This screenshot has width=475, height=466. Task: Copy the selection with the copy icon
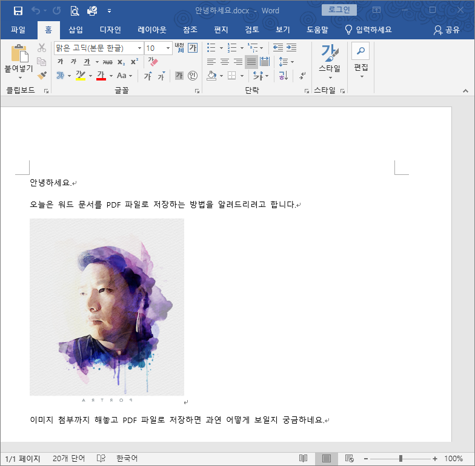pyautogui.click(x=42, y=62)
